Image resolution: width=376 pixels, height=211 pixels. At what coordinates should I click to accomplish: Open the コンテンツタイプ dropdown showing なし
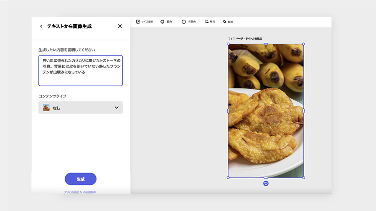[x=81, y=108]
